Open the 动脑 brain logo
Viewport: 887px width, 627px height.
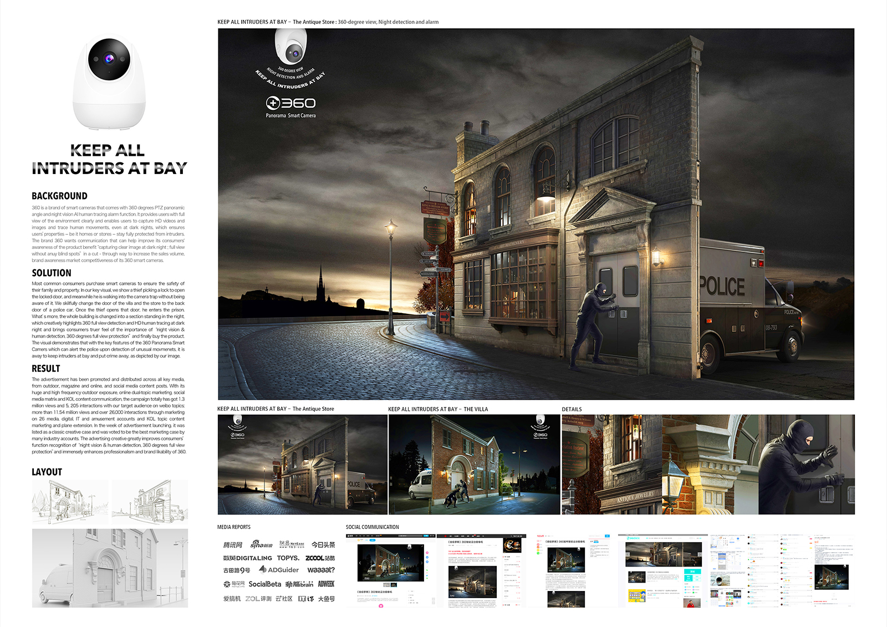click(x=299, y=584)
